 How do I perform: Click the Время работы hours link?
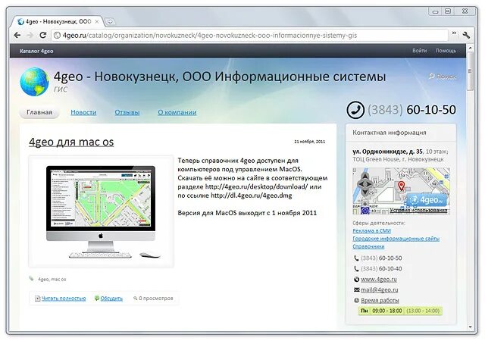pos(380,301)
